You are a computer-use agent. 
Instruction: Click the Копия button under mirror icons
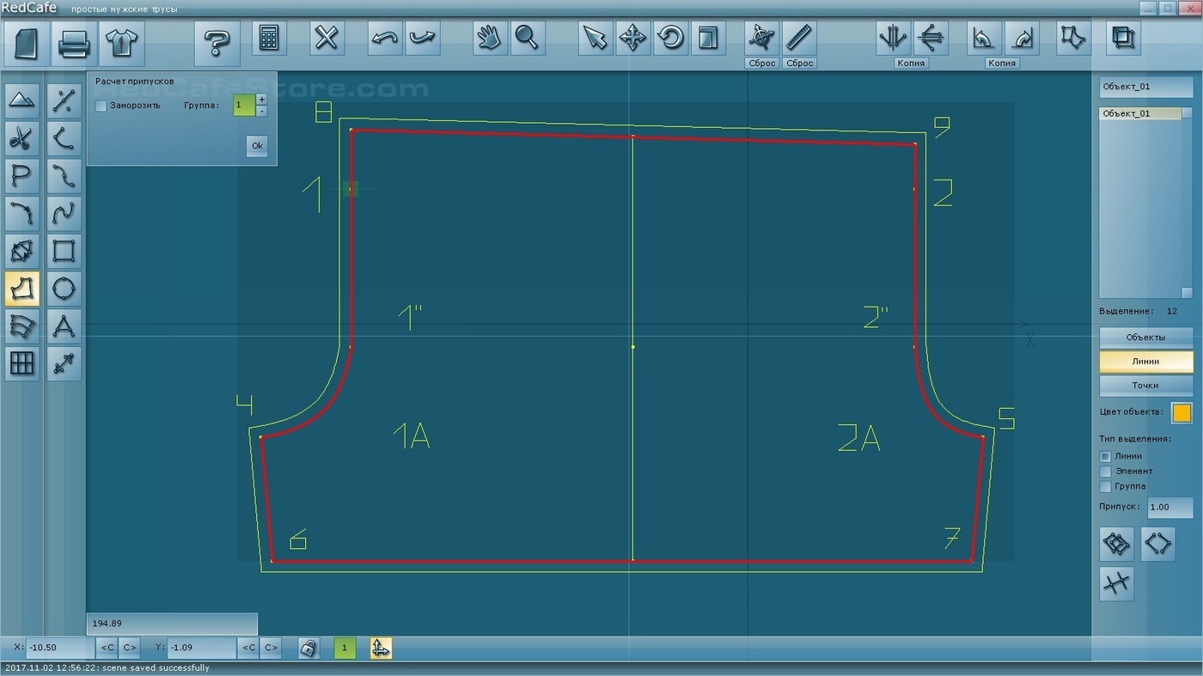(x=911, y=64)
